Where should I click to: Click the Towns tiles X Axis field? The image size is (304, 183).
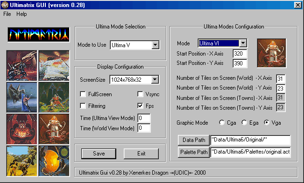(281, 98)
